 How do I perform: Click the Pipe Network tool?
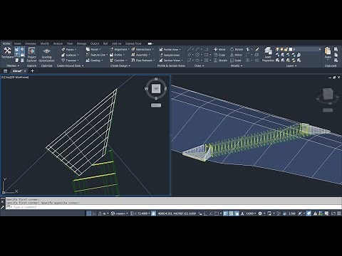tap(142, 60)
